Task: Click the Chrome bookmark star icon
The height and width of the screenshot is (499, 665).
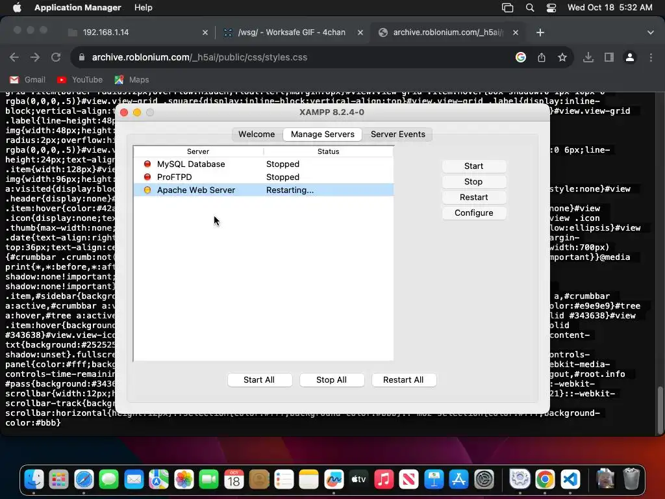Action: click(x=562, y=57)
